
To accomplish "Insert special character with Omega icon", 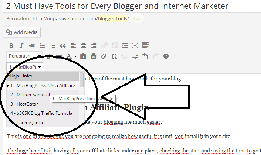I will [x=114, y=56].
